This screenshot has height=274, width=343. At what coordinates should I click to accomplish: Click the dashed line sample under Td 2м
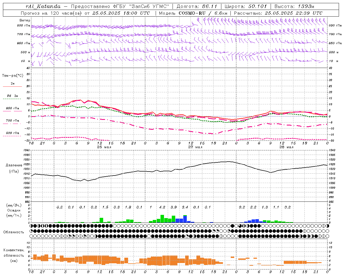(x=12, y=99)
